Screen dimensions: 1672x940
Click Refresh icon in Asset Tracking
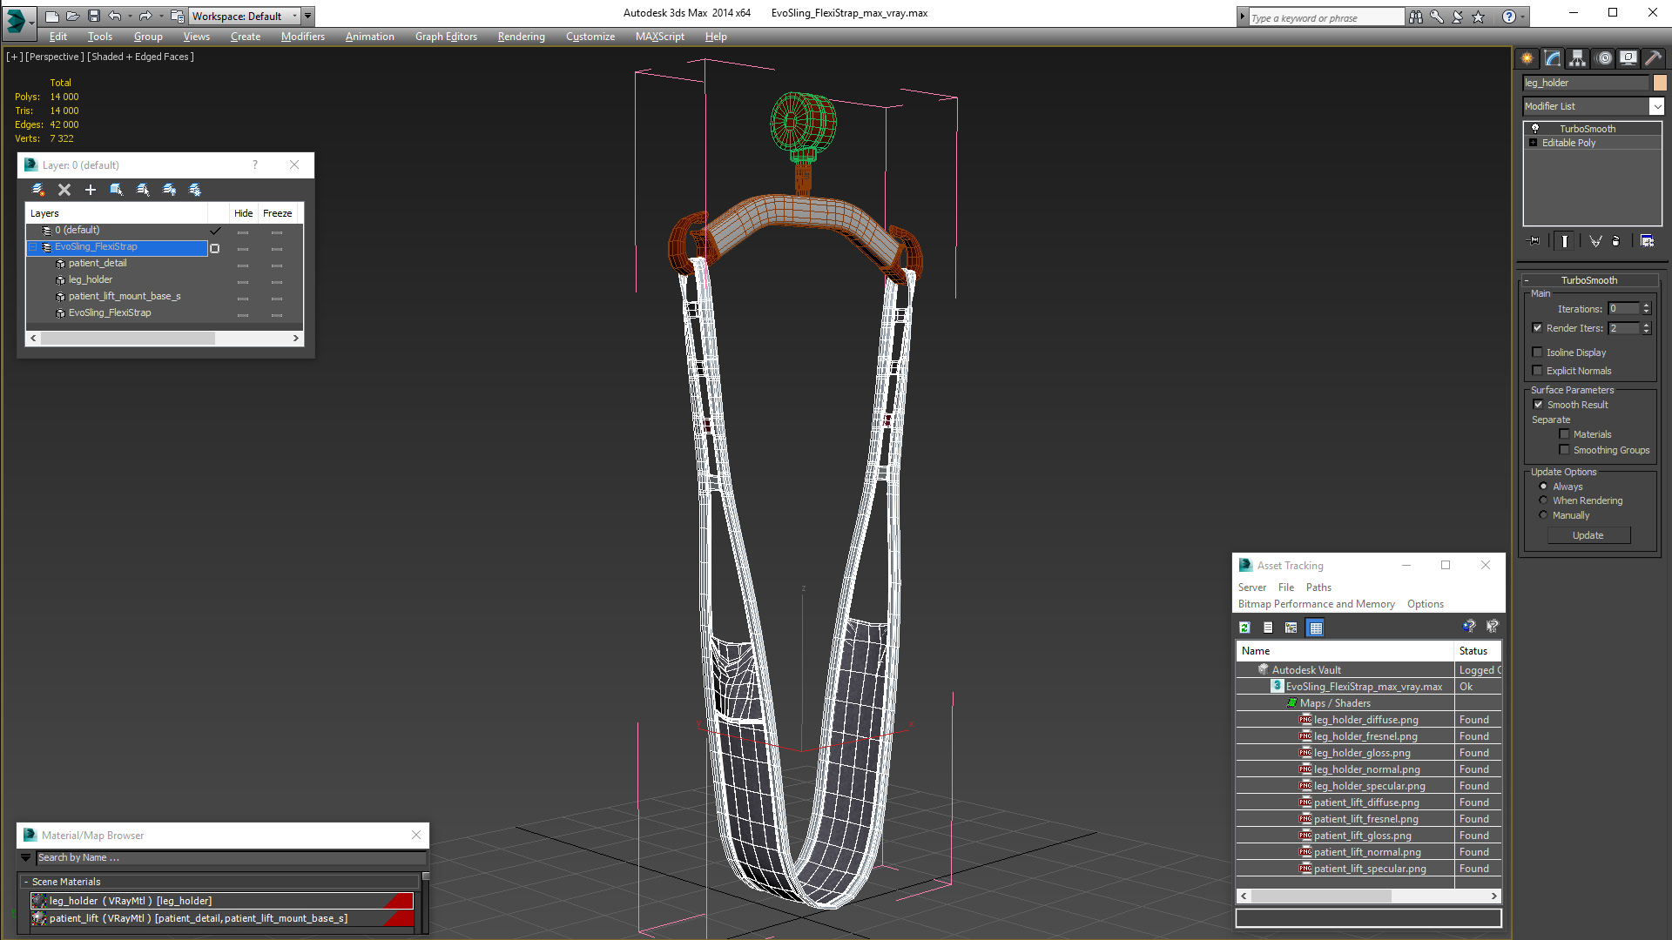[1245, 628]
